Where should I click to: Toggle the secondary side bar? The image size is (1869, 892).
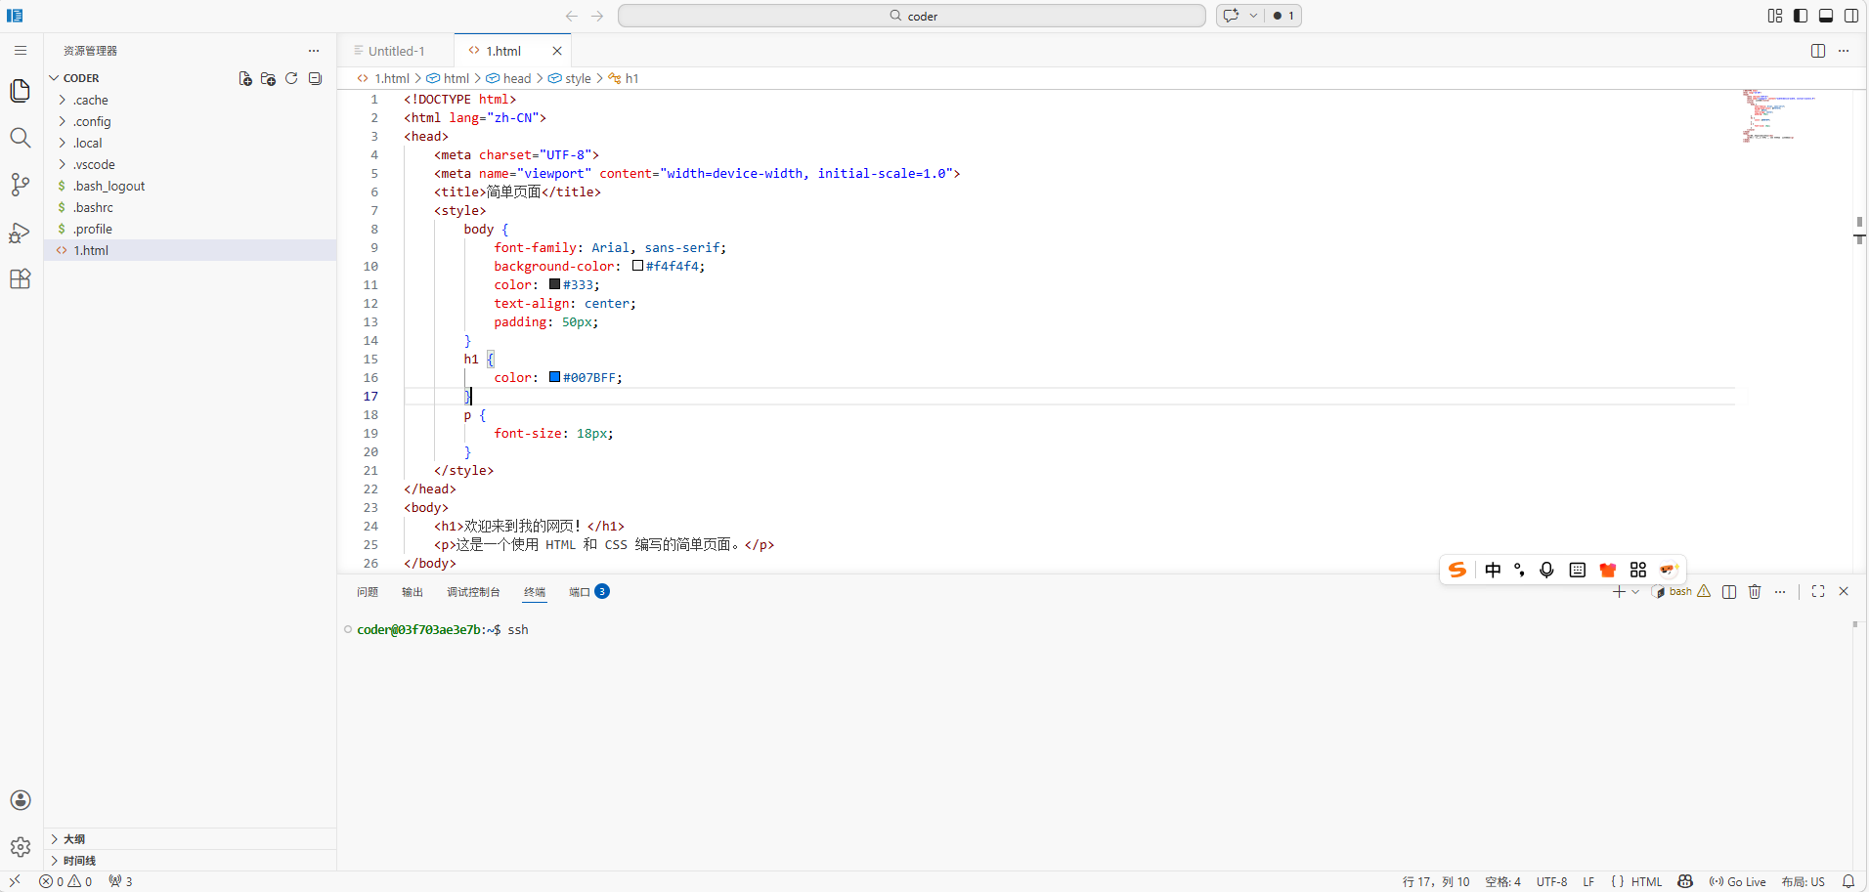tap(1849, 16)
